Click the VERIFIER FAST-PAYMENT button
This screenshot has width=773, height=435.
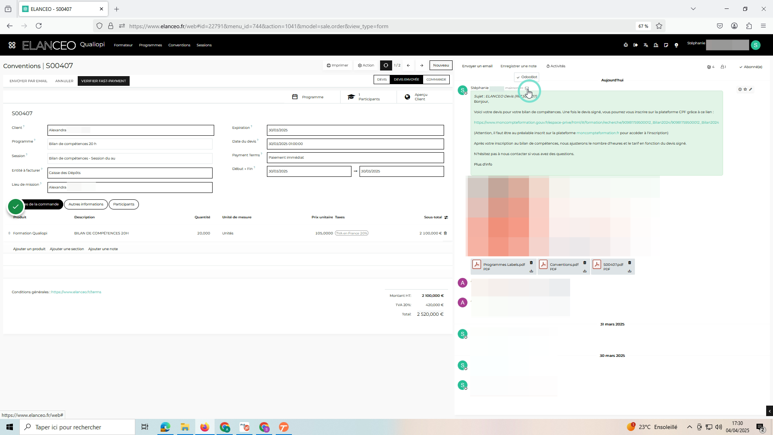click(103, 81)
